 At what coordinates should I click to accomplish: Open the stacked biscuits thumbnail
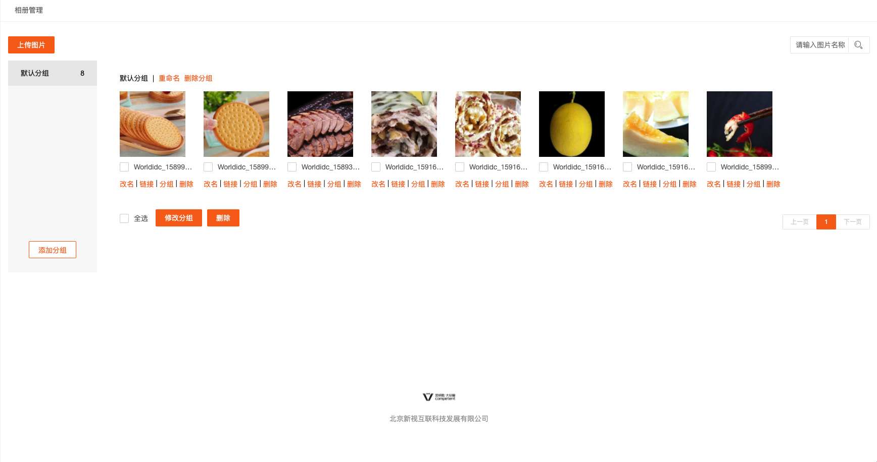click(x=153, y=124)
